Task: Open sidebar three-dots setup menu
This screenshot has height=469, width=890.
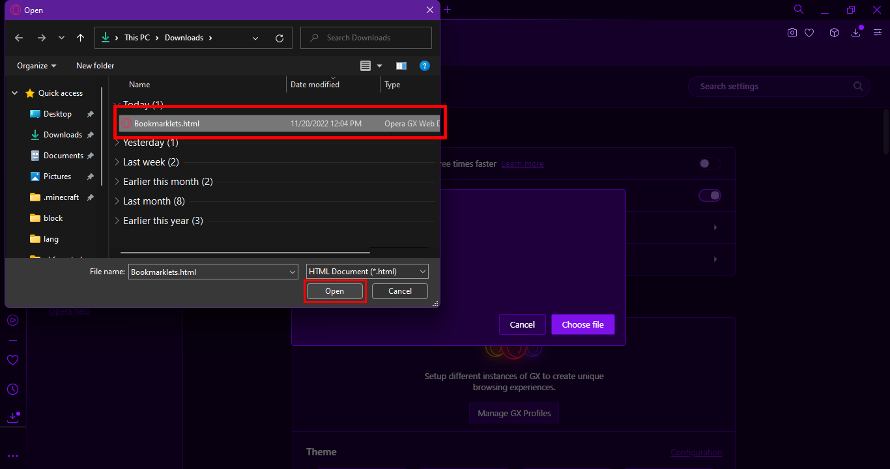Action: pyautogui.click(x=12, y=456)
